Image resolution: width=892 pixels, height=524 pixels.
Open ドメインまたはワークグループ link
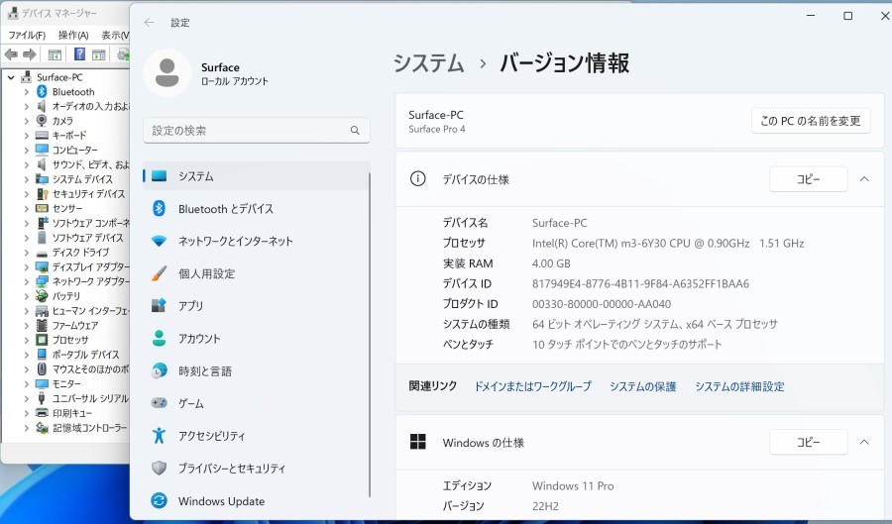tap(533, 386)
